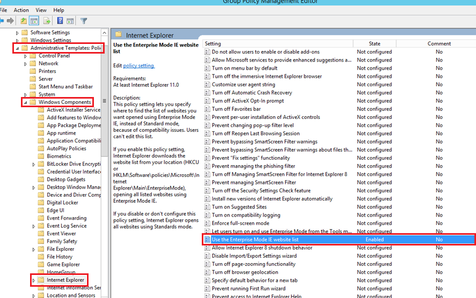476x298 pixels.
Task: Click folder icon next to Digital Locker
Action: [41, 203]
